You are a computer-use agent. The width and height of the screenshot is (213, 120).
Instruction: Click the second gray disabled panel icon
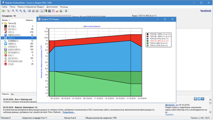click(x=37, y=11)
